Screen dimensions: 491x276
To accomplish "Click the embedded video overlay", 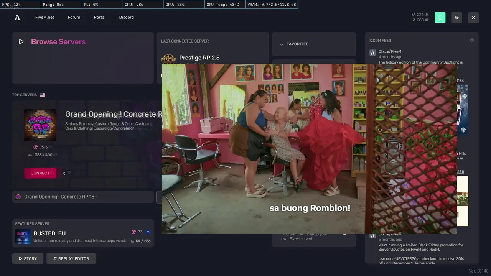I will (309, 149).
